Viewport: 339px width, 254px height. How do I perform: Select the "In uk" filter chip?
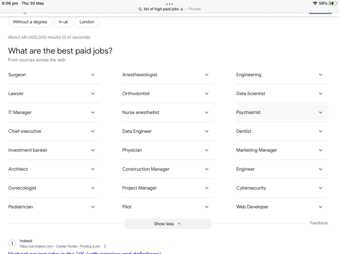tap(64, 22)
